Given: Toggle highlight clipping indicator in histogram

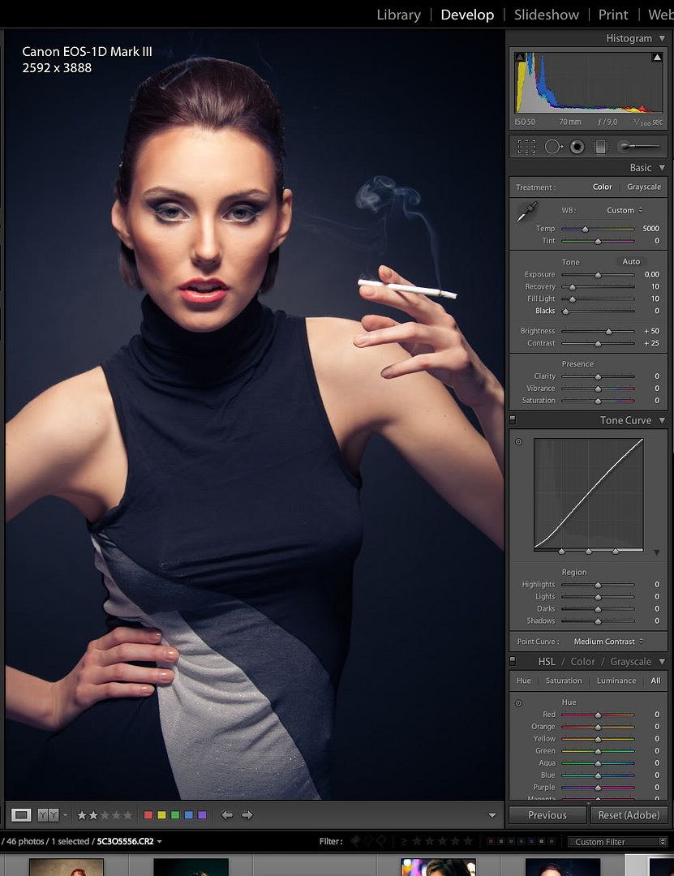Looking at the screenshot, I should pos(657,57).
